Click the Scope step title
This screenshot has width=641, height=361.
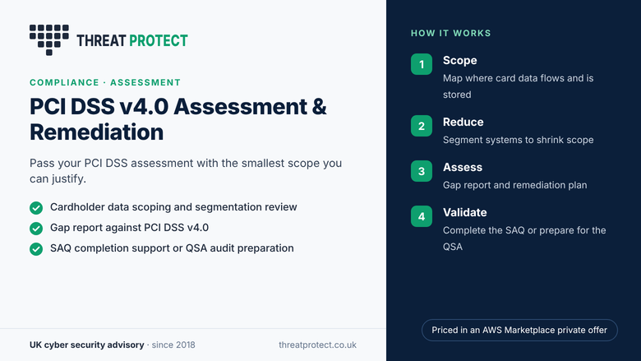click(460, 60)
